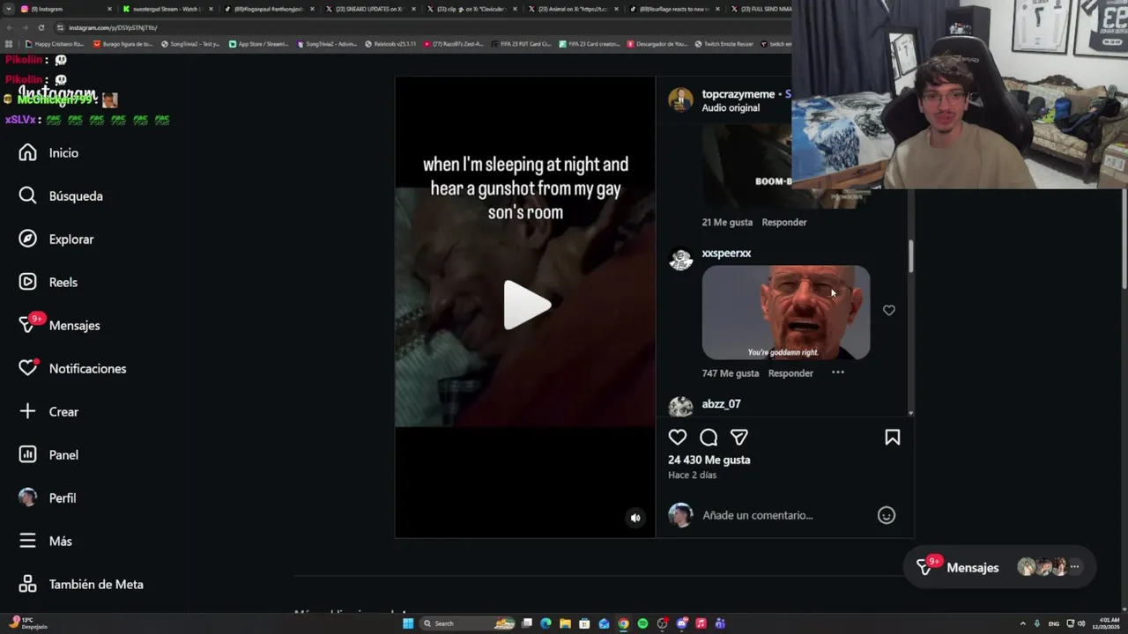The width and height of the screenshot is (1128, 634).
Task: Open Windows Start button
Action: click(408, 623)
